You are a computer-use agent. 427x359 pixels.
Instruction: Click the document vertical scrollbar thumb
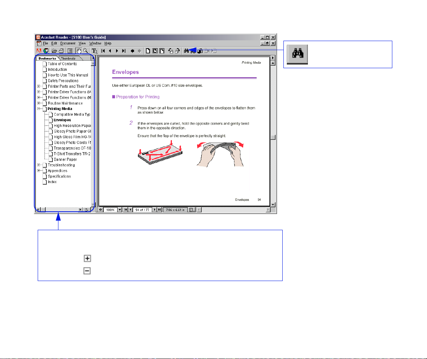click(273, 137)
